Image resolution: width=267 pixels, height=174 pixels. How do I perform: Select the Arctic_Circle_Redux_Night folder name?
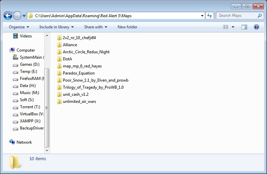point(86,52)
